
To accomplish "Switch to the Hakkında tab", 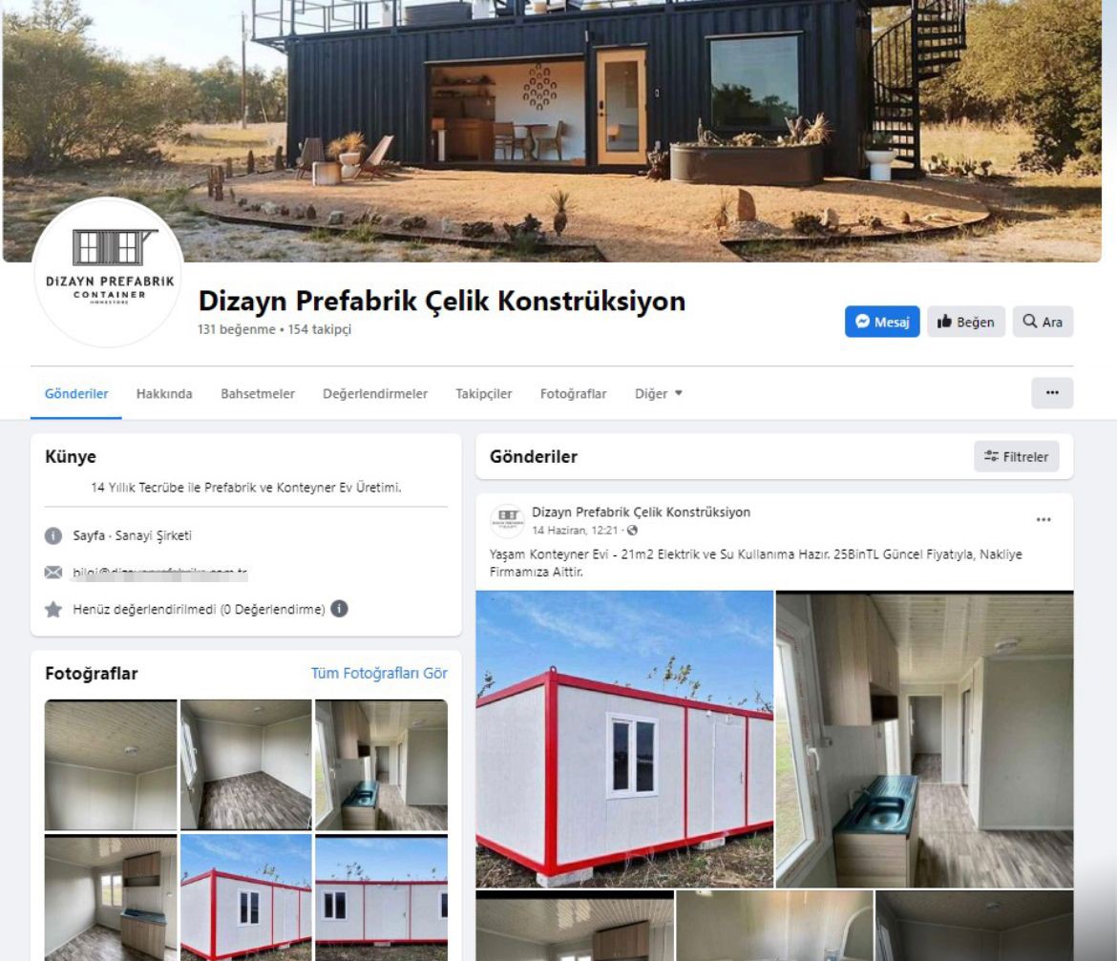I will tap(164, 393).
